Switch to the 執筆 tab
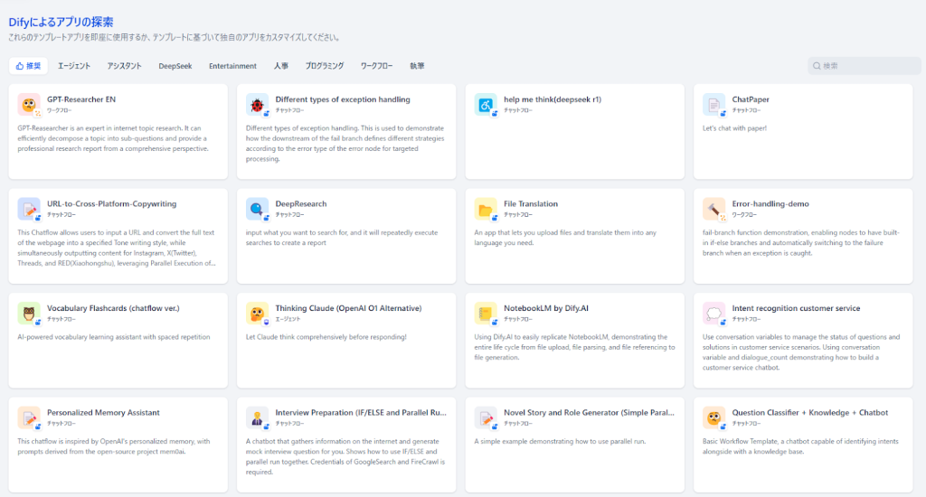Viewport: 926px width, 497px height. (417, 66)
